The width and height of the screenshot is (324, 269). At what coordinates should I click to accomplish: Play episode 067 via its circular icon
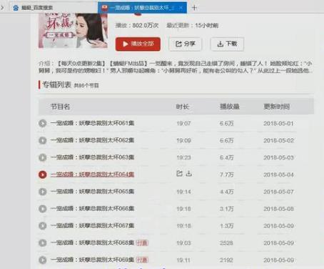tap(43, 225)
